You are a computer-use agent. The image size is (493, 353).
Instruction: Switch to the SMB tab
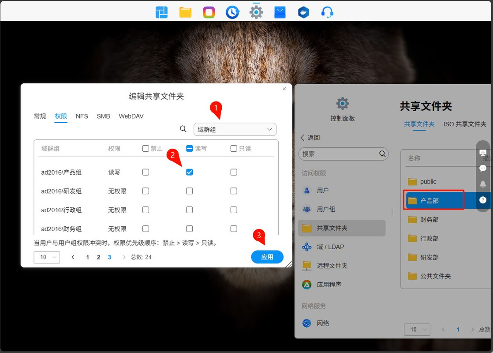point(104,116)
